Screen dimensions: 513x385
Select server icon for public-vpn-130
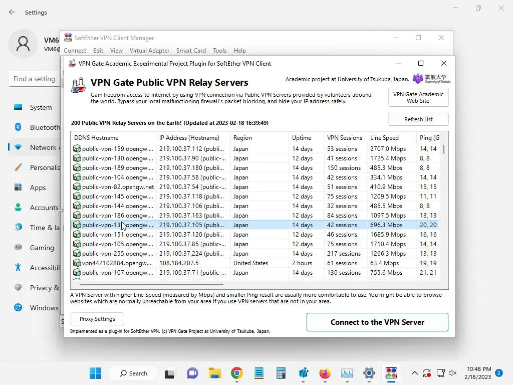(x=77, y=158)
